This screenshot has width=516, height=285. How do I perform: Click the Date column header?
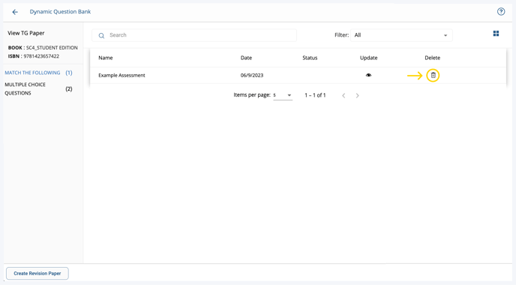[x=246, y=58]
